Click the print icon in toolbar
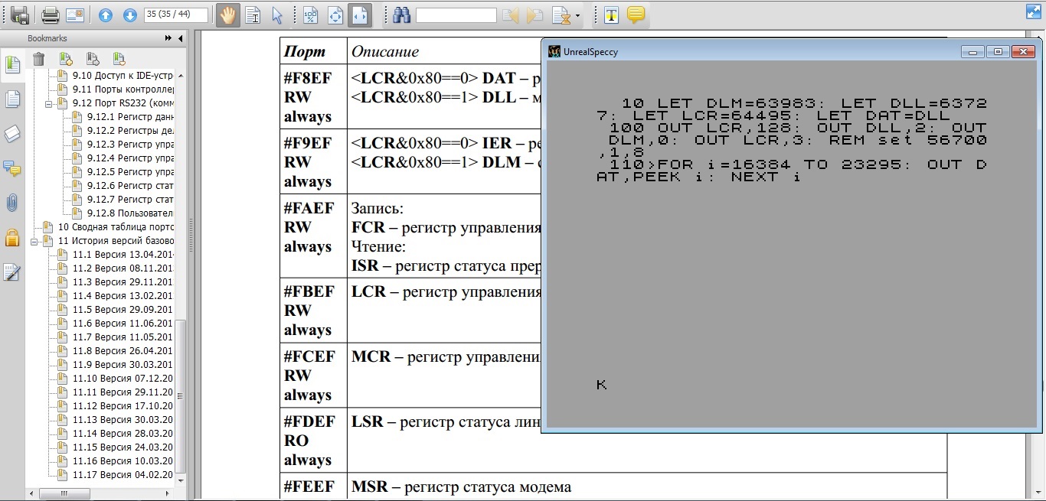1046x501 pixels. [x=51, y=15]
